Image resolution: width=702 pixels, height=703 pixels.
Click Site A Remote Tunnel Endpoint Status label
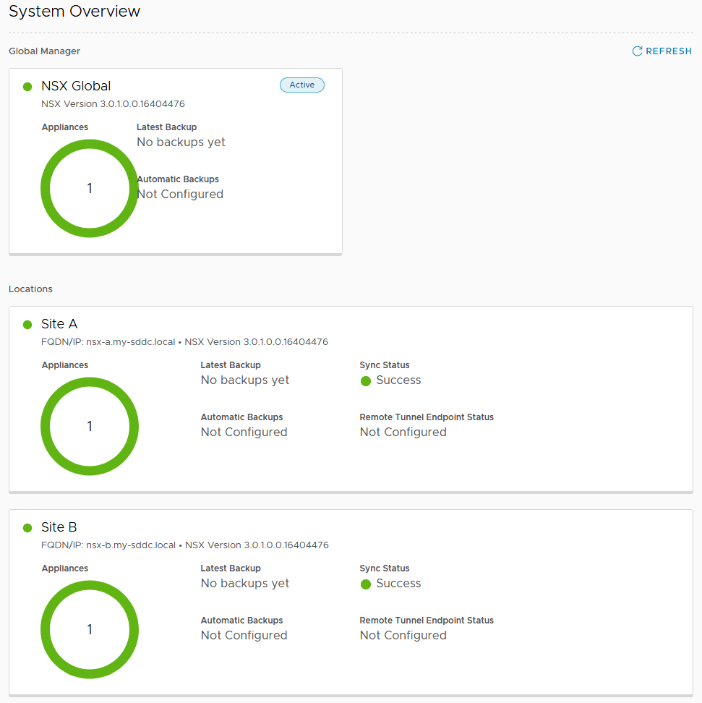(x=427, y=417)
